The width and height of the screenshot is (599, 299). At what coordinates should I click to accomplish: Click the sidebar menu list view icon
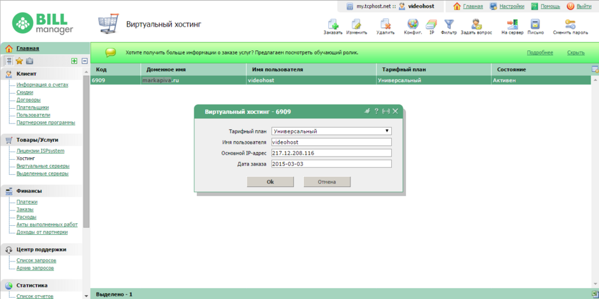tap(10, 60)
